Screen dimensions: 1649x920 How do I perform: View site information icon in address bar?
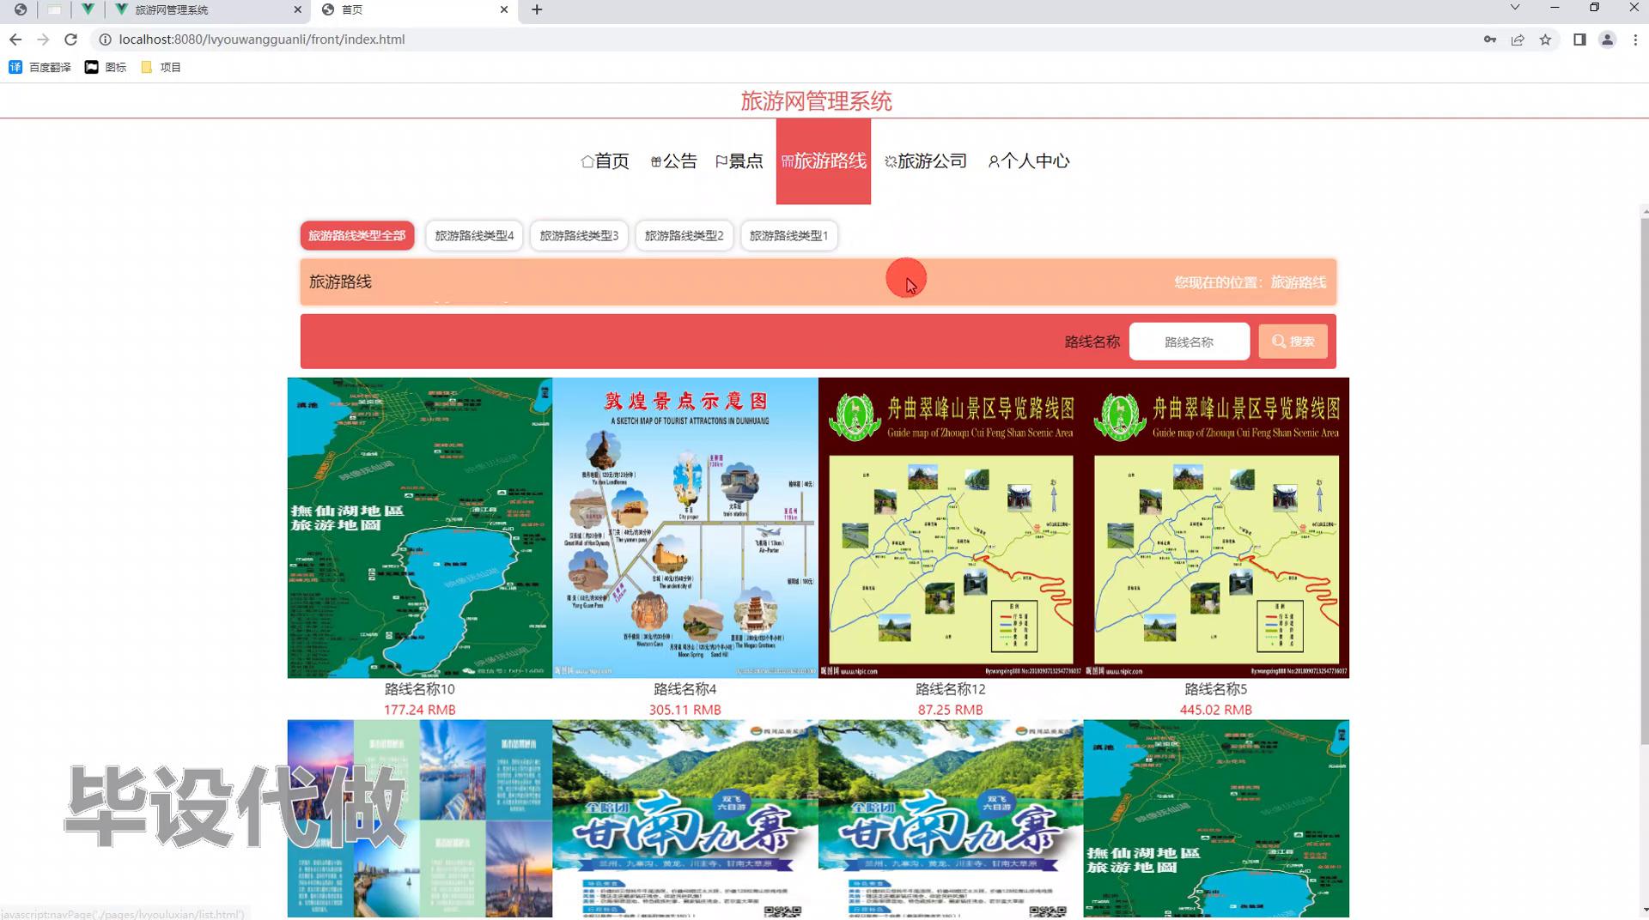pos(105,39)
